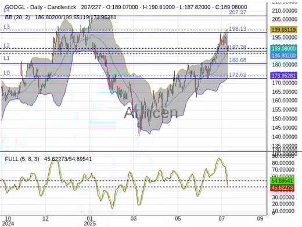
Task: Click the 210.00000 price axis label
Action: [285, 10]
